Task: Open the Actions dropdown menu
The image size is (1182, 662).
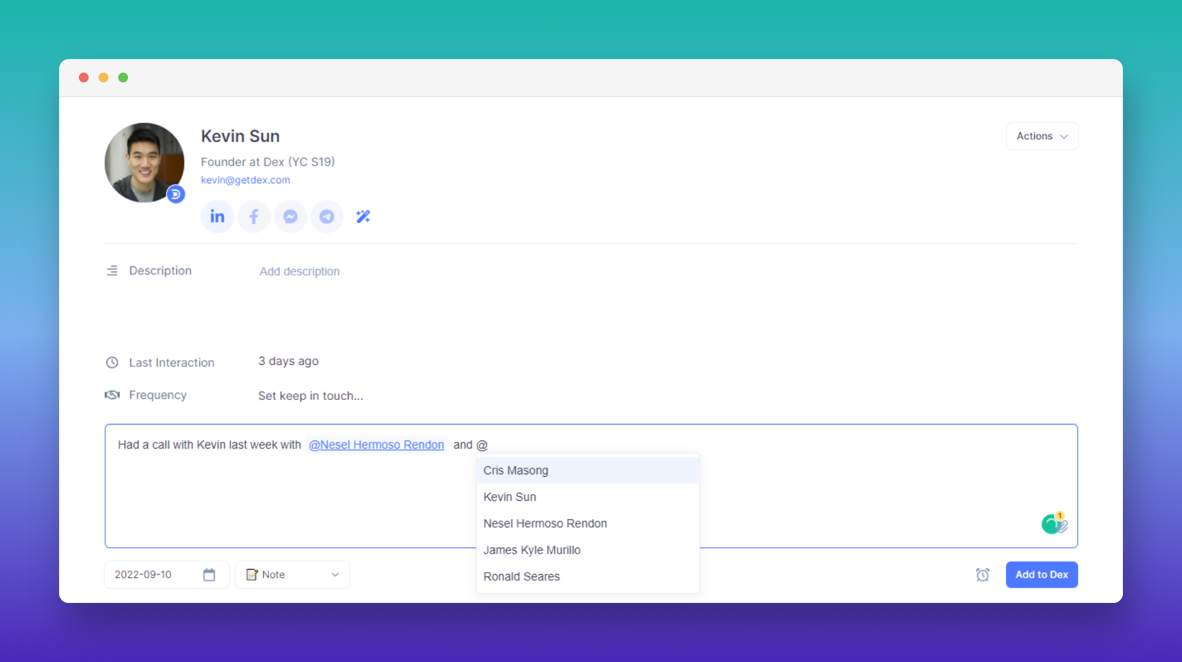Action: tap(1042, 136)
